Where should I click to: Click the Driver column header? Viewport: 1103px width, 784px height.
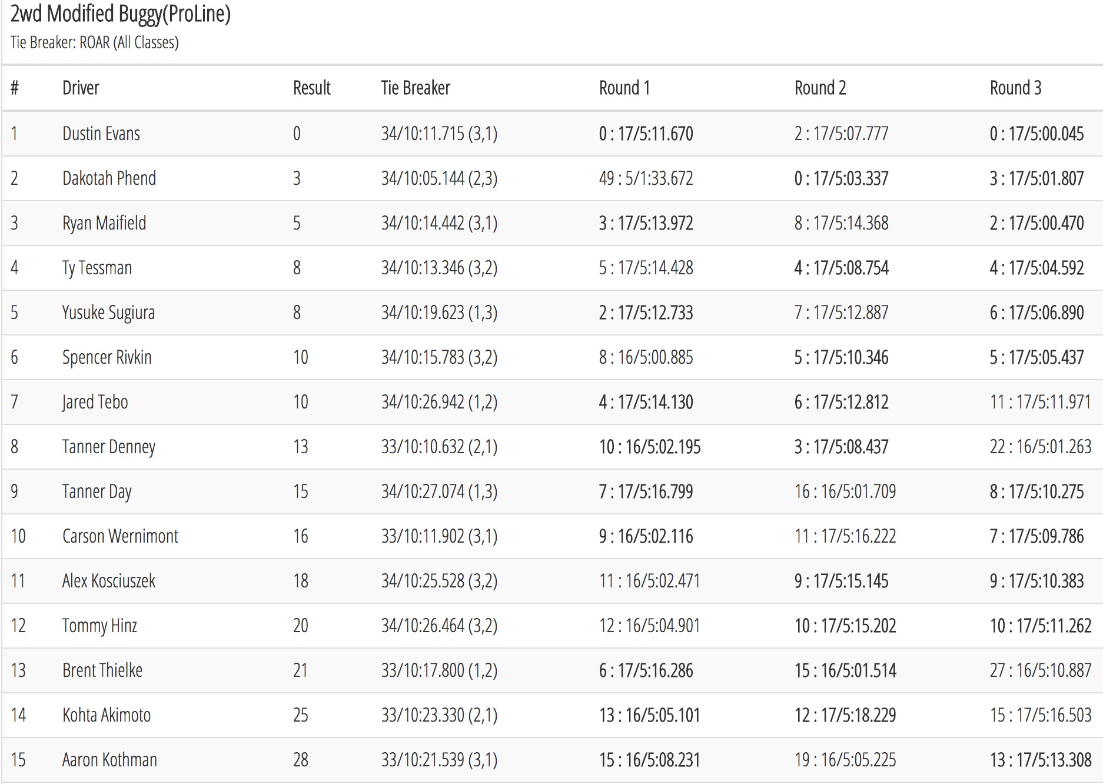click(x=81, y=88)
